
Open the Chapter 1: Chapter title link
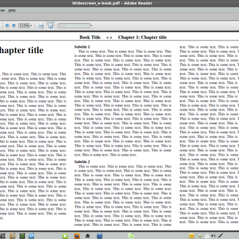(x=142, y=37)
